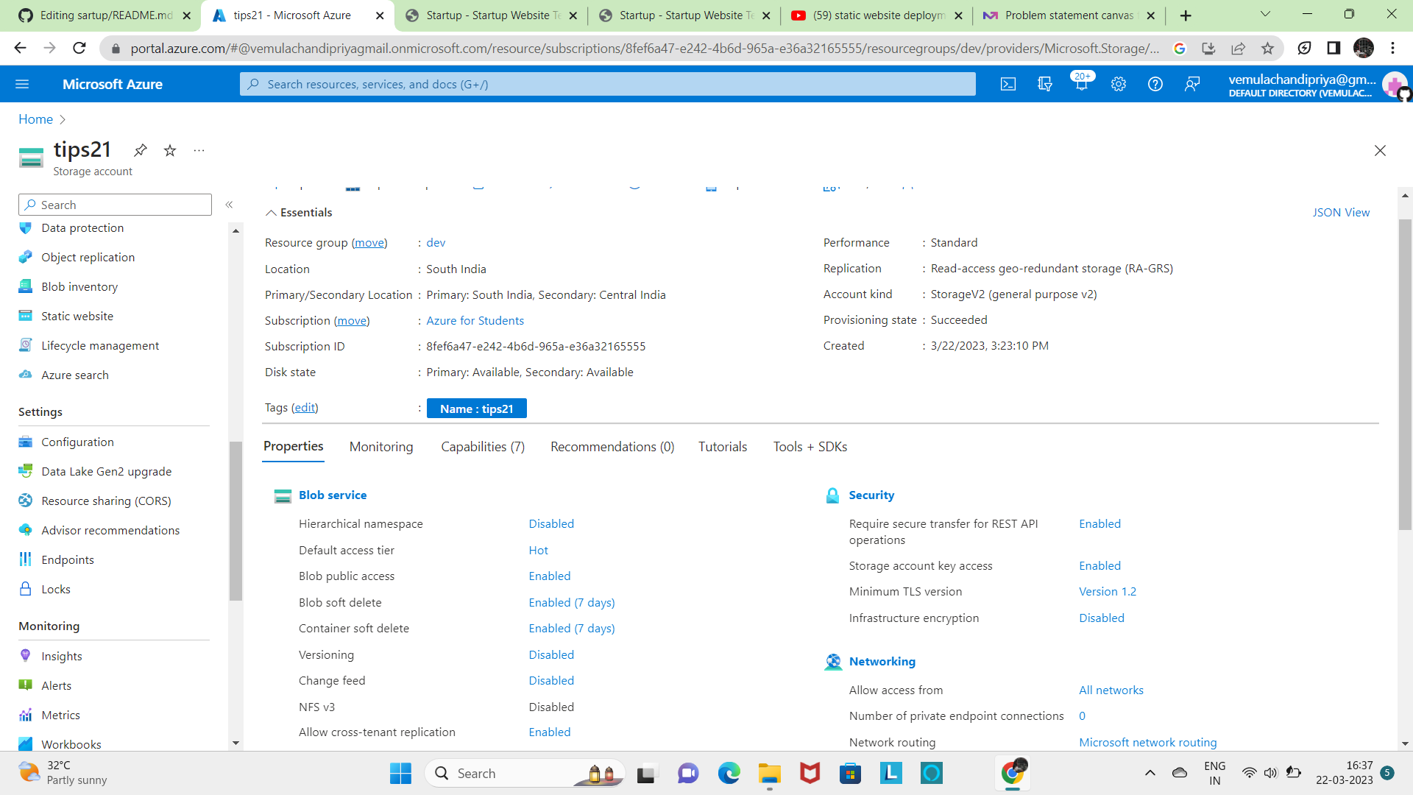Open Lifecycle management
Viewport: 1413px width, 795px height.
tap(100, 345)
